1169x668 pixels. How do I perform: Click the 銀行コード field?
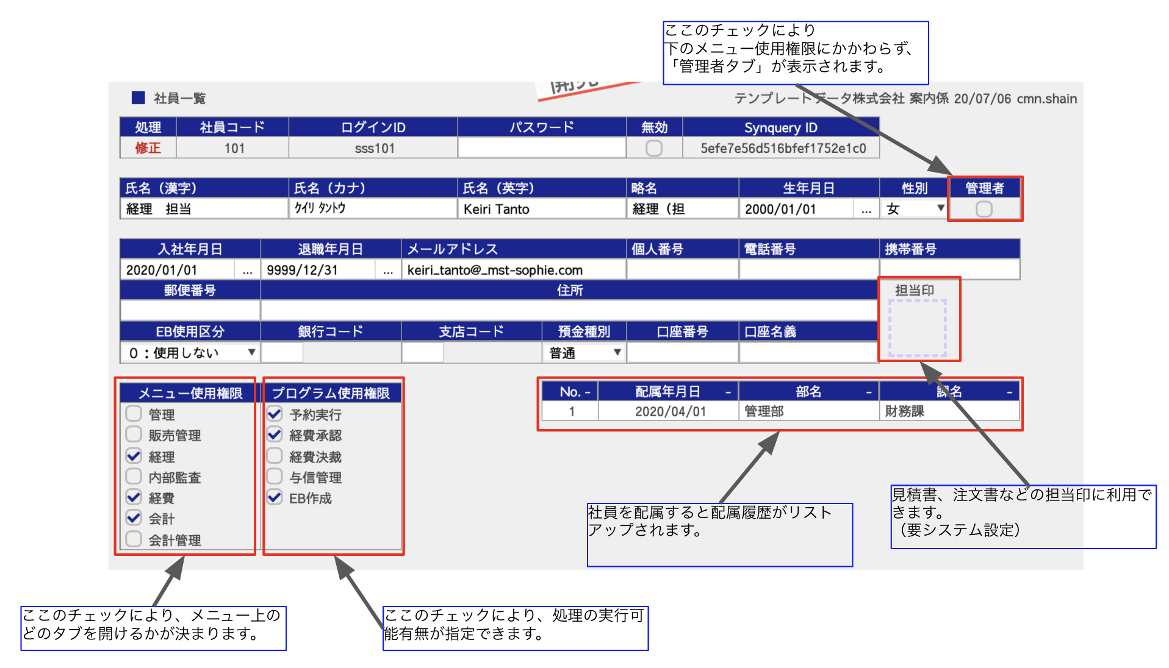[x=282, y=352]
